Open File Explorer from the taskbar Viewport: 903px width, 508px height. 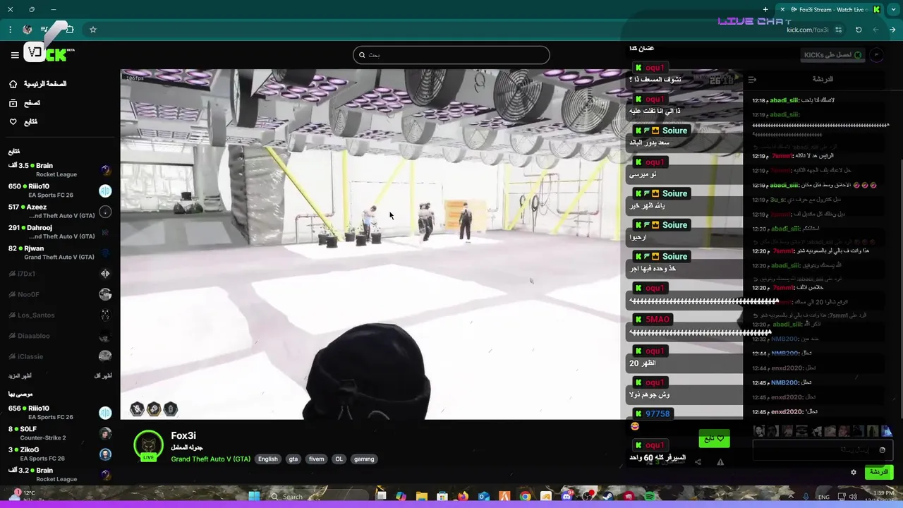coord(421,497)
